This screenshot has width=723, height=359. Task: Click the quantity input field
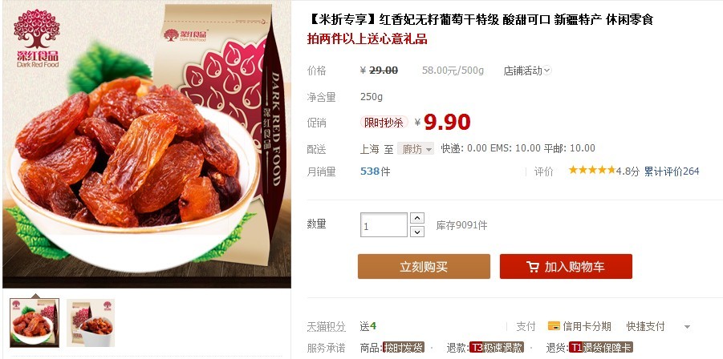[x=384, y=225]
